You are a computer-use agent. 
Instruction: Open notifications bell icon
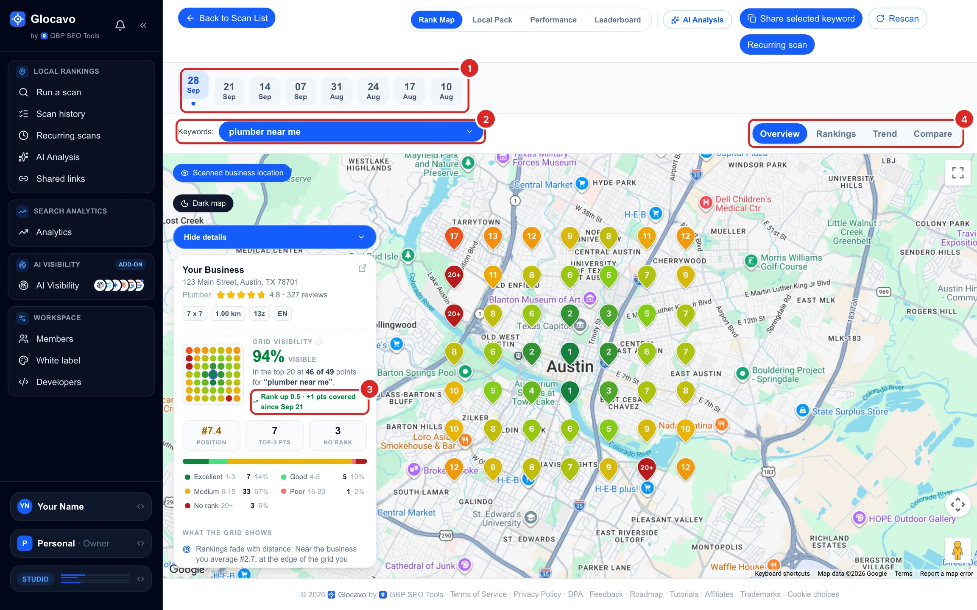(120, 25)
